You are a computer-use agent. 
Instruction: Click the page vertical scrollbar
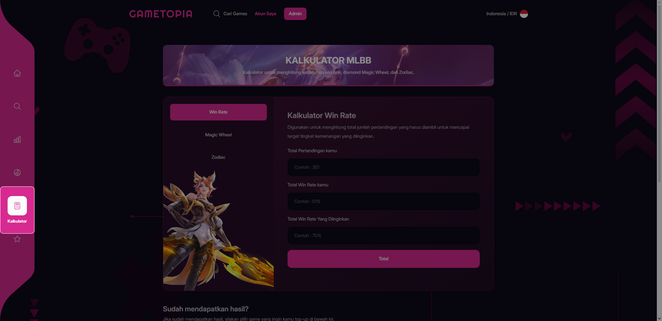[659, 160]
